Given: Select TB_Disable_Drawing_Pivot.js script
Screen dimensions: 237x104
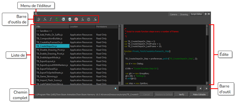Looking at the screenshot, I should [x=51, y=50].
